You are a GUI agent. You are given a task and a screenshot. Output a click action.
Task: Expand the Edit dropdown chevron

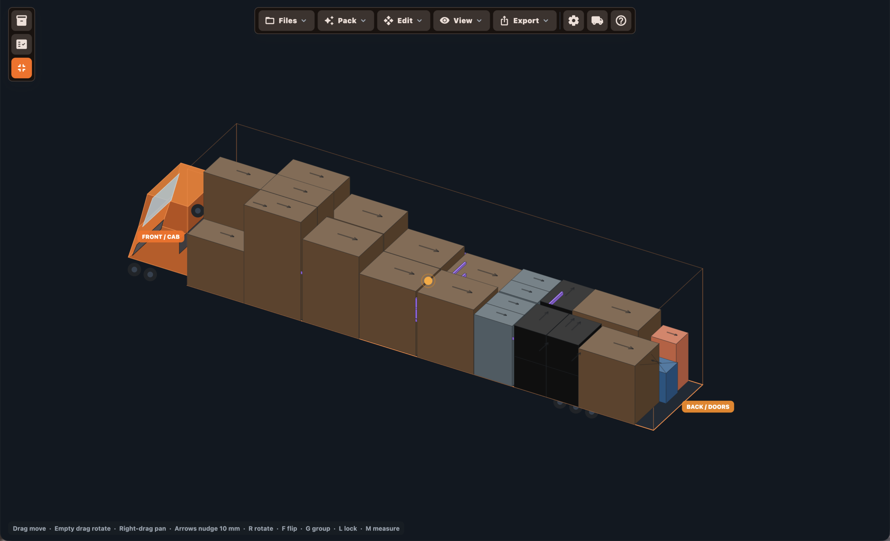419,21
